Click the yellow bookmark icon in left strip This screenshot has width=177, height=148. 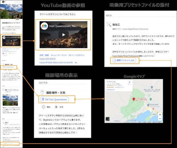click(x=9, y=53)
